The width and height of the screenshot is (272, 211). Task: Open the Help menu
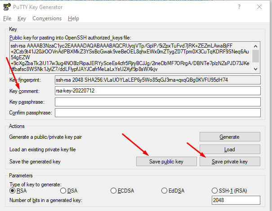tap(73, 18)
